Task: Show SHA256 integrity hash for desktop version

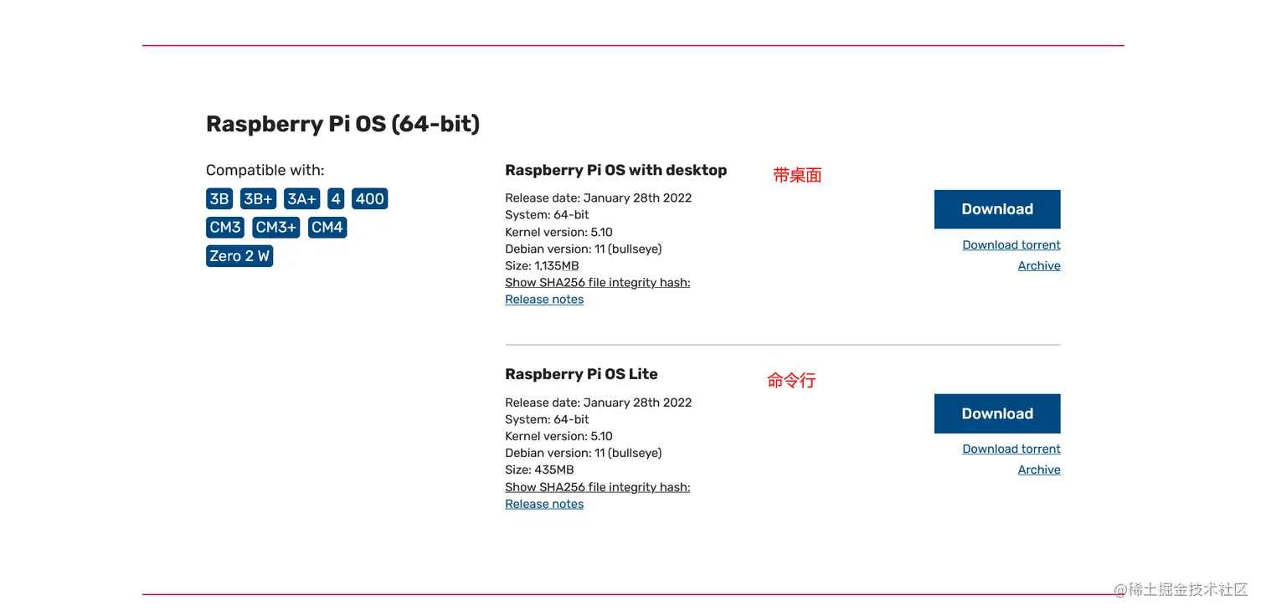Action: pos(597,283)
